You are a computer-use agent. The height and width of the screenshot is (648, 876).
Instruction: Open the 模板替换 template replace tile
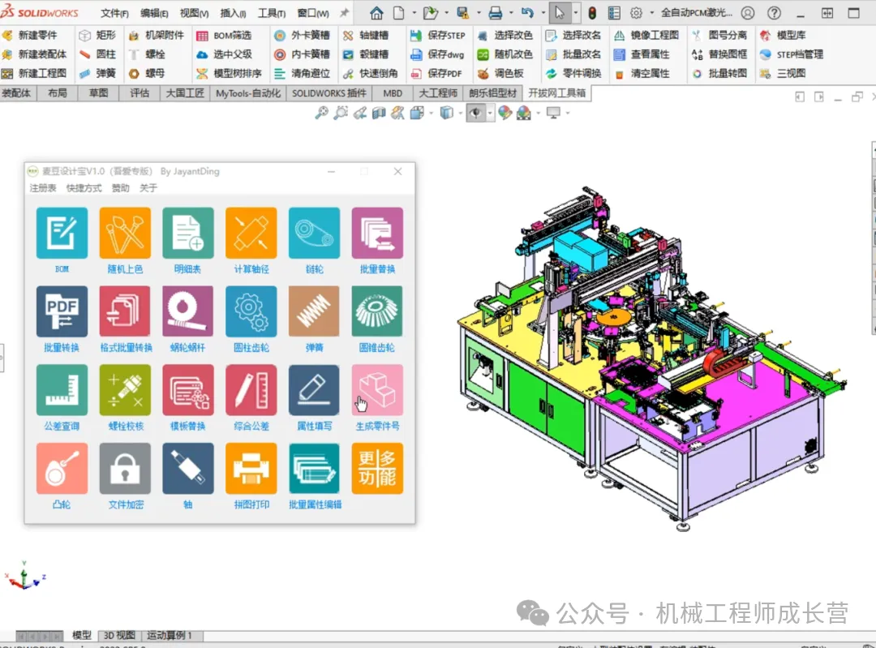point(188,390)
